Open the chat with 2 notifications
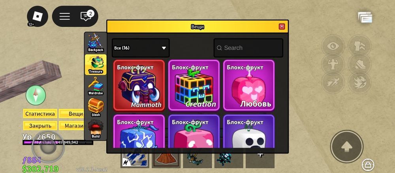This screenshot has height=173, width=395. pyautogui.click(x=86, y=16)
